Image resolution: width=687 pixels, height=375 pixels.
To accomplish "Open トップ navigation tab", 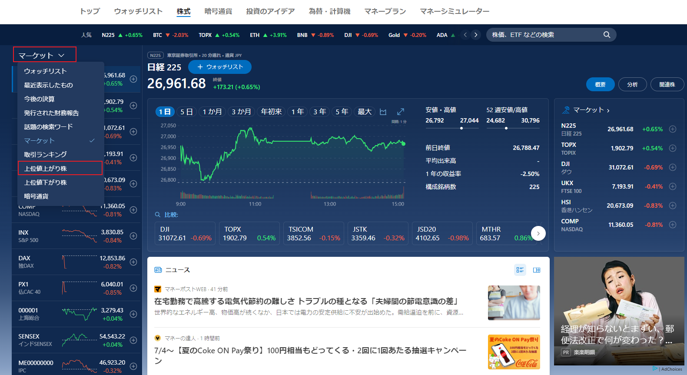I will (90, 11).
